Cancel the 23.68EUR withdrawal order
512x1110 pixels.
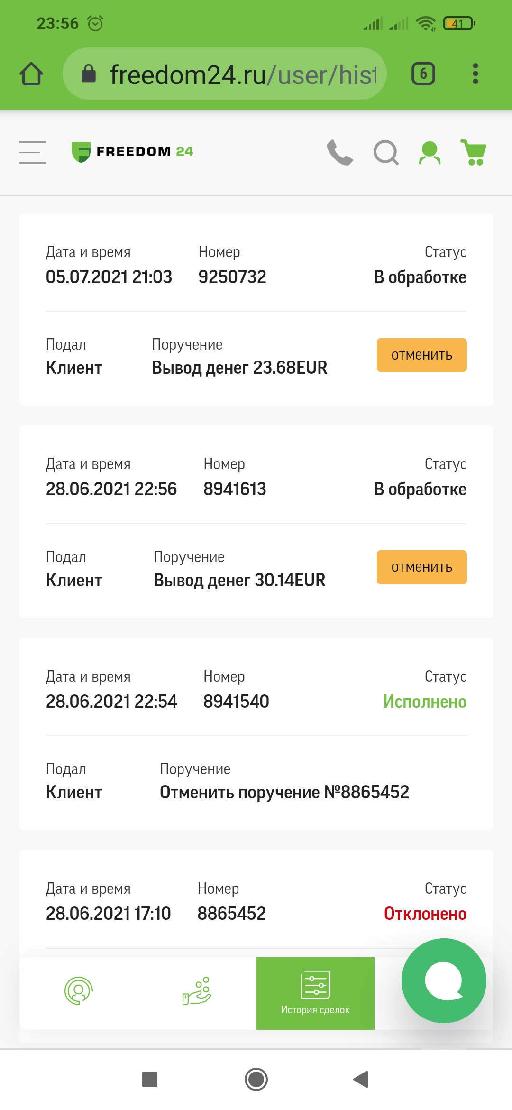click(422, 355)
